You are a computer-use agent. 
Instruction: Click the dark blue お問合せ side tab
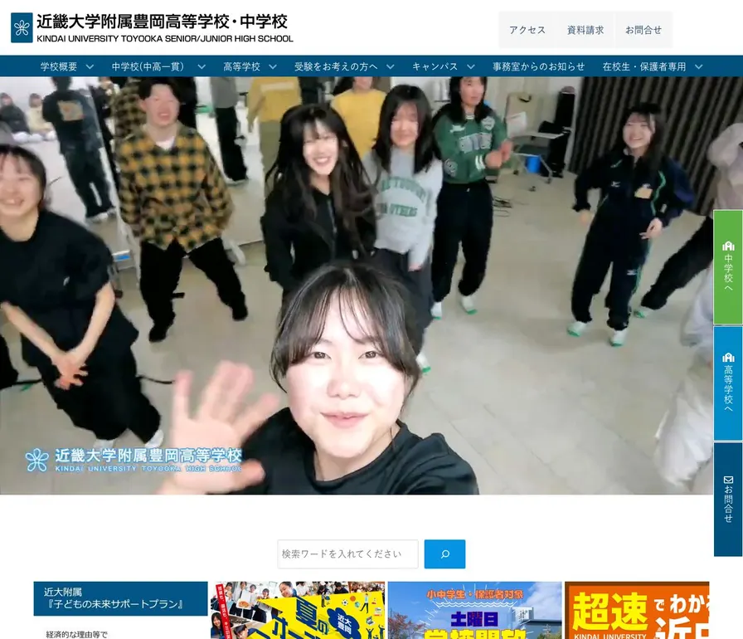pyautogui.click(x=728, y=499)
